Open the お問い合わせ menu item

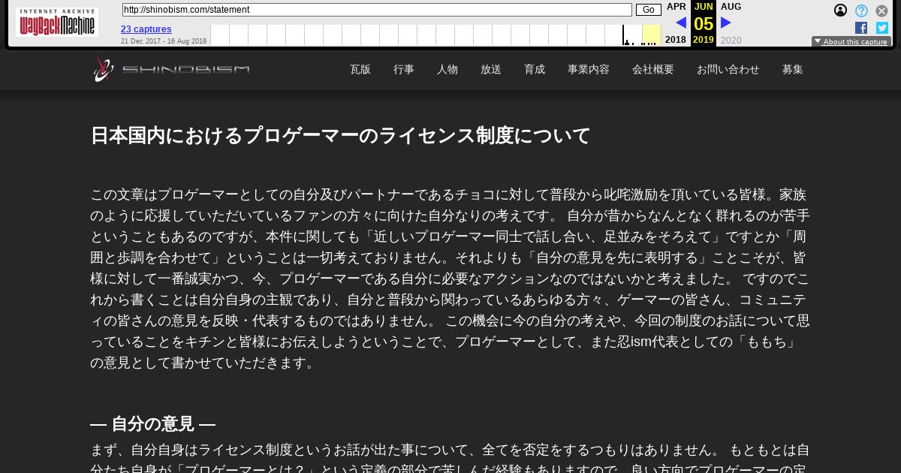[x=728, y=69]
